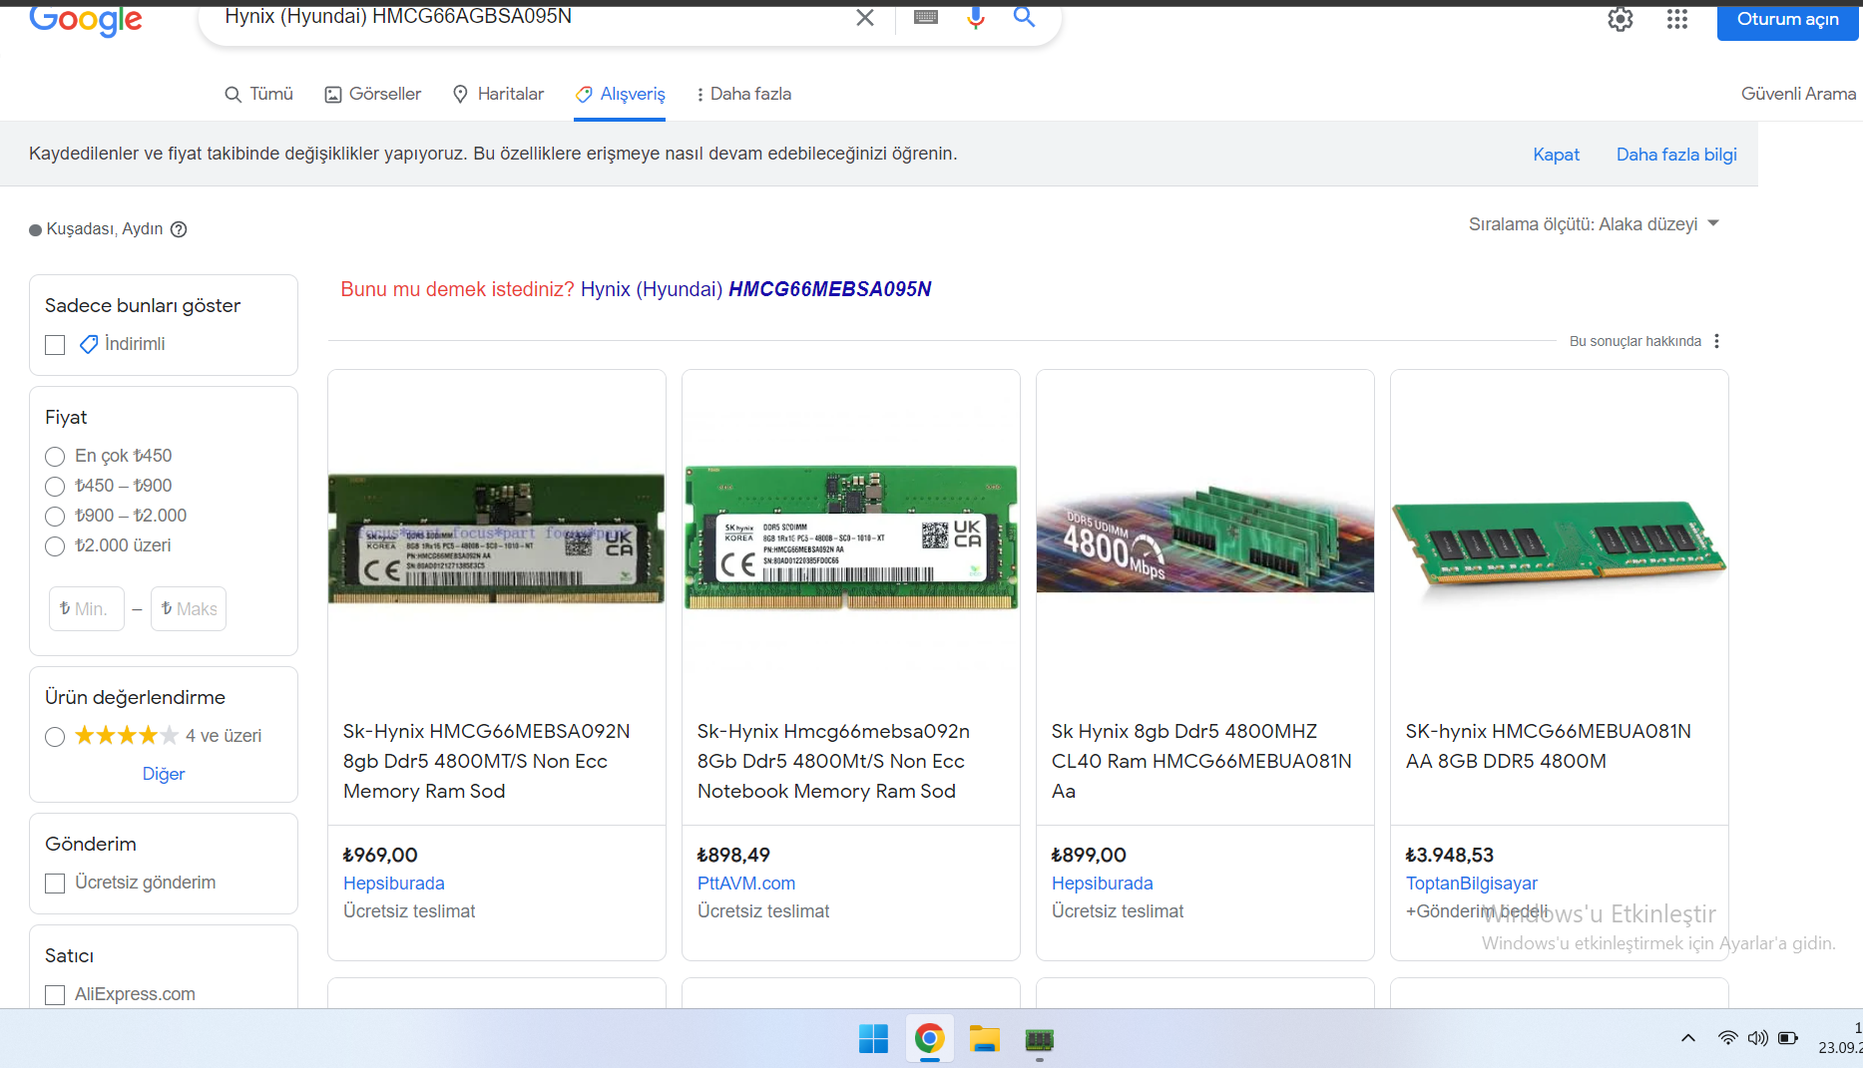This screenshot has height=1068, width=1863.
Task: Switch to Chrome in the taskbar
Action: pyautogui.click(x=929, y=1039)
